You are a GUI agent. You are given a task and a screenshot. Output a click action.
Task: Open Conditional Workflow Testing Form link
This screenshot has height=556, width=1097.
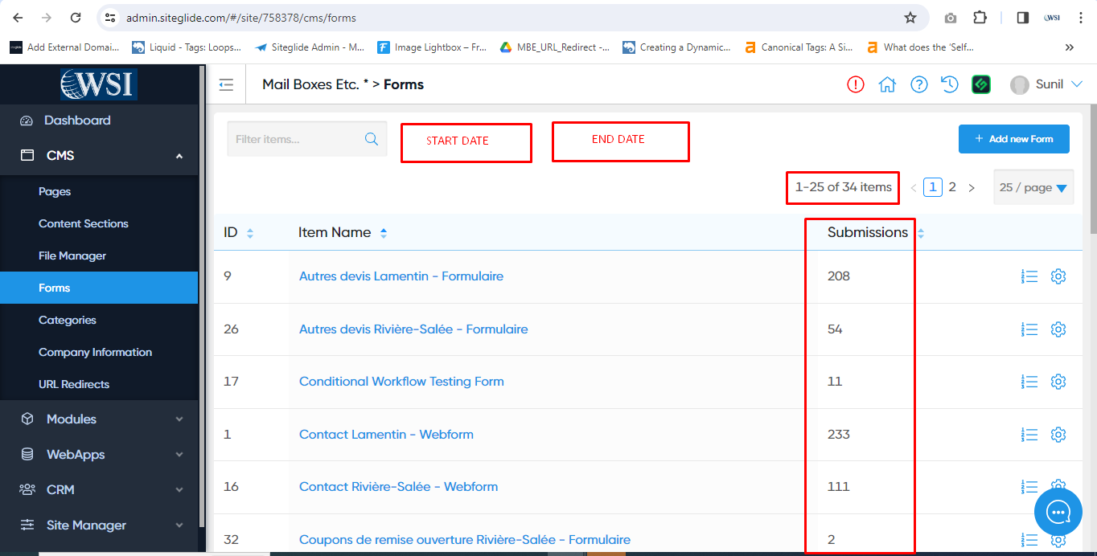tap(401, 382)
